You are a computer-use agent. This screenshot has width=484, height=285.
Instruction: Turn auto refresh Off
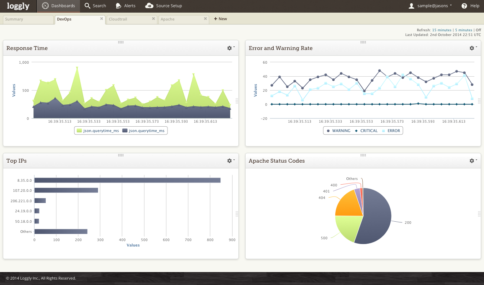[x=478, y=30]
